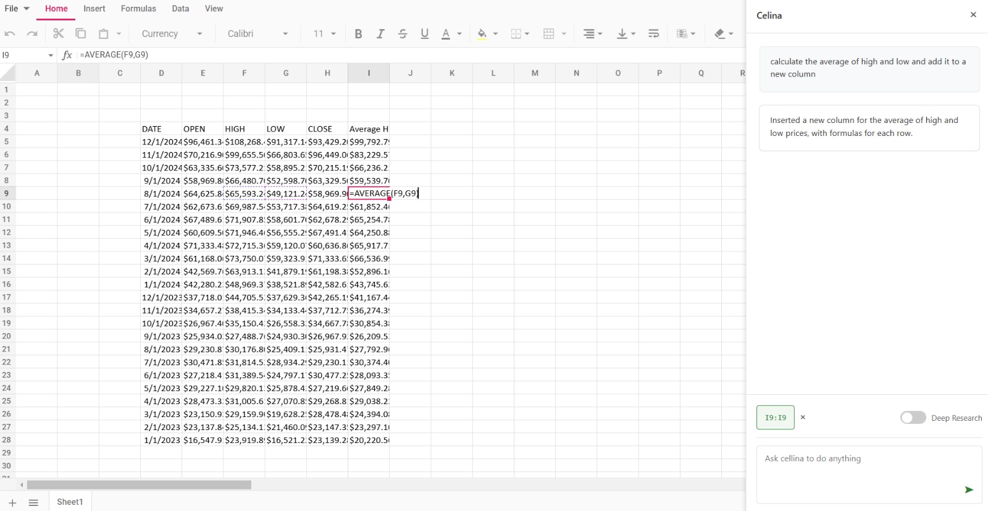Expand the name box dropdown arrow

pyautogui.click(x=51, y=55)
